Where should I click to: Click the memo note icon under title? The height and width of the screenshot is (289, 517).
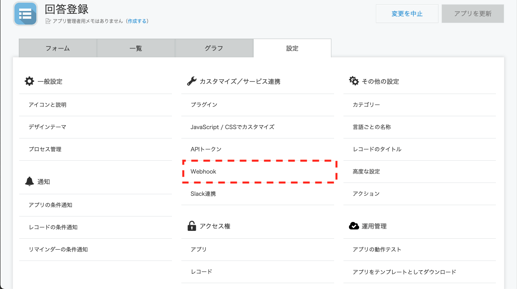tap(48, 21)
